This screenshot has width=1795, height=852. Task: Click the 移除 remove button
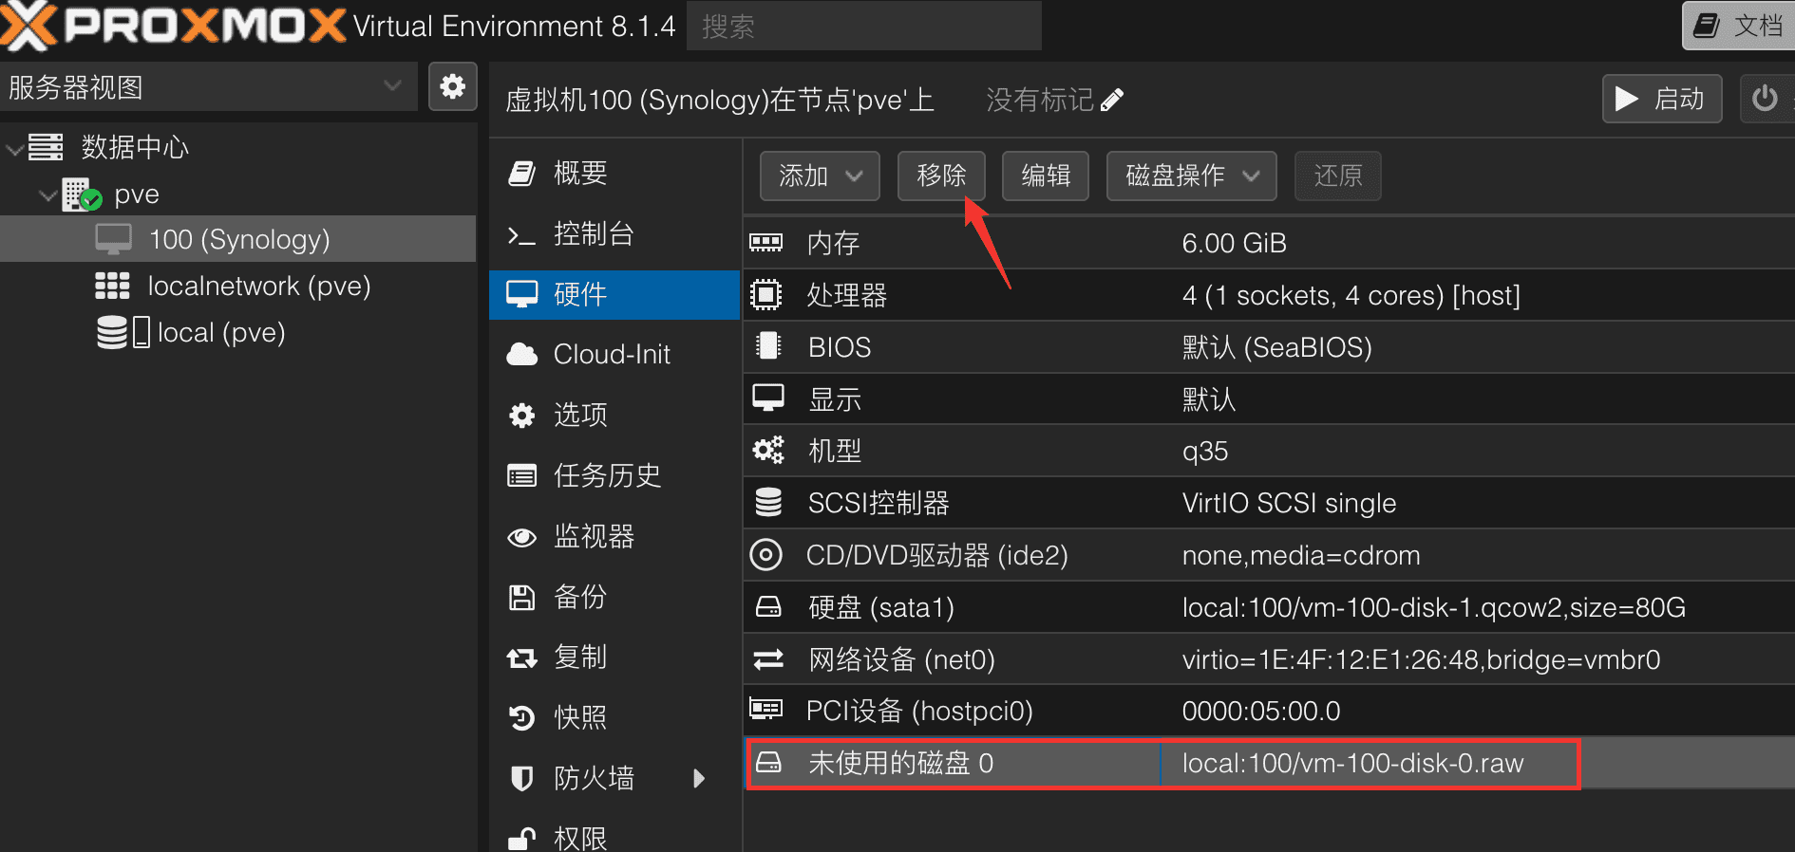pos(941,176)
